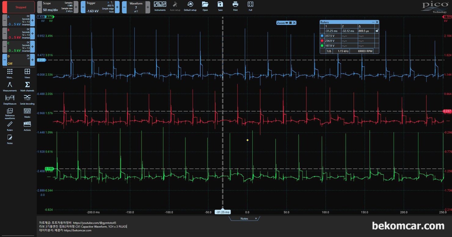Toggle the rulers lock icon
452x237 pixels.
coord(377,31)
